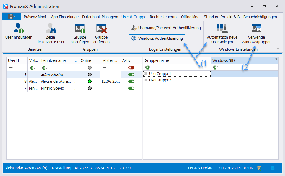The width and height of the screenshot is (285, 176).
Task: Click green online indicator of Aleksandar.Avra
Action: tap(90, 81)
